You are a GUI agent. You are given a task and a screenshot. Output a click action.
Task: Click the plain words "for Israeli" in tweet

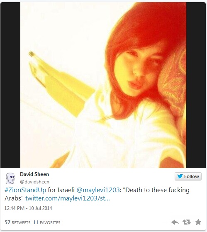click(x=61, y=190)
